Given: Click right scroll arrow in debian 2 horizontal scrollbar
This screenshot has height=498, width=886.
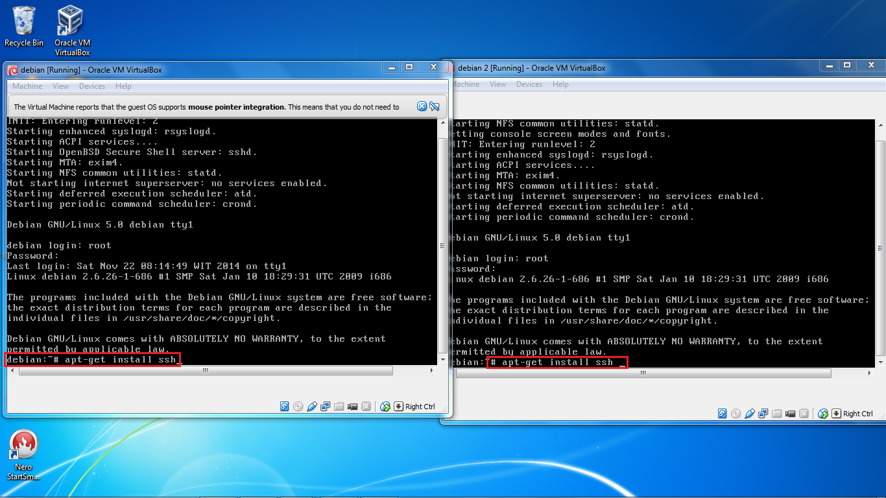Looking at the screenshot, I should tap(870, 373).
